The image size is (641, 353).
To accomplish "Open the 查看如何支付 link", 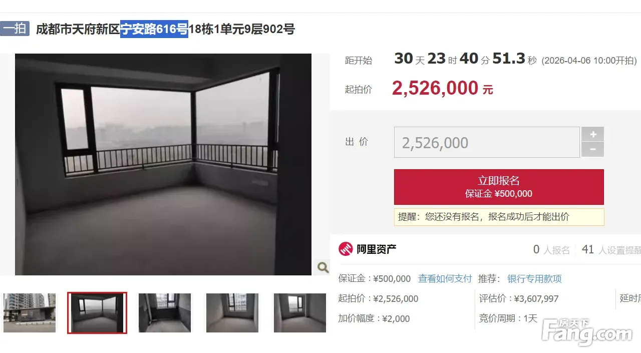I will [445, 279].
